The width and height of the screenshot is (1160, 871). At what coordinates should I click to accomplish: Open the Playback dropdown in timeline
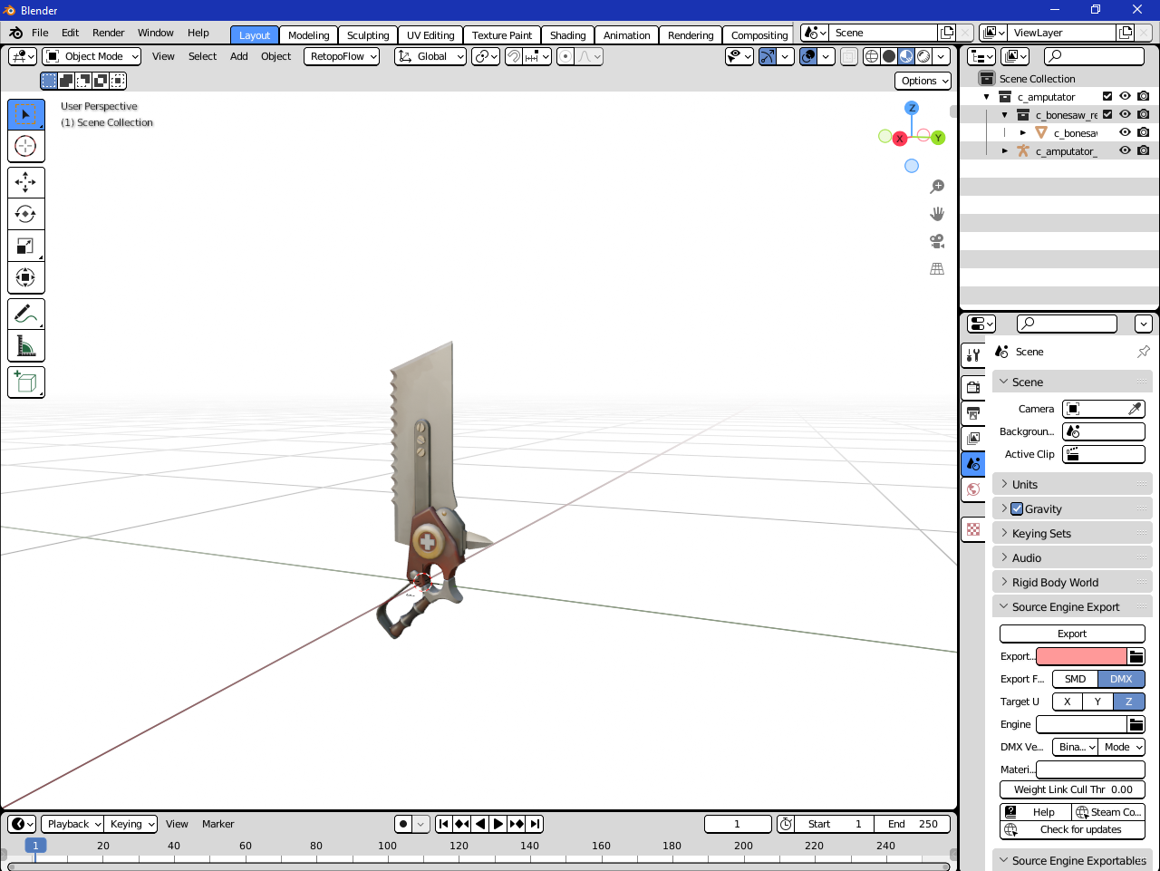(x=72, y=824)
